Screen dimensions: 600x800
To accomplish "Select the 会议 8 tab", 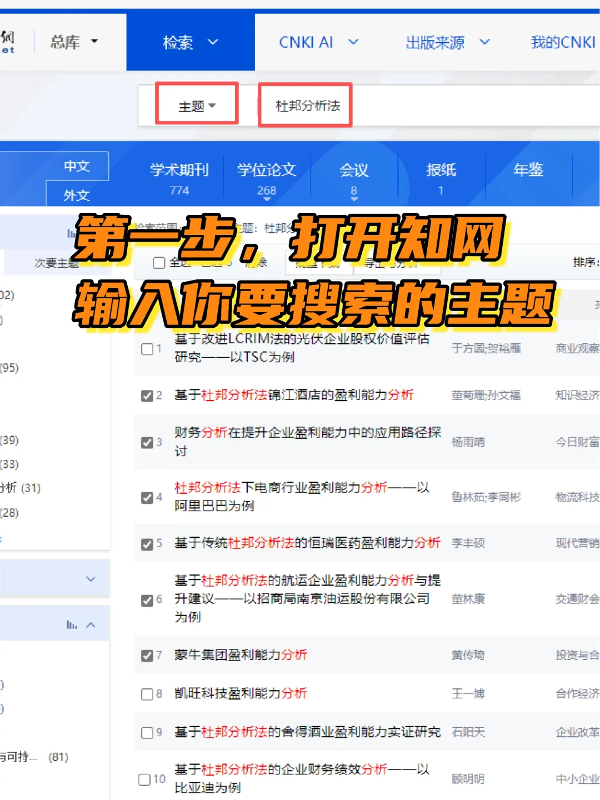I will 354,178.
